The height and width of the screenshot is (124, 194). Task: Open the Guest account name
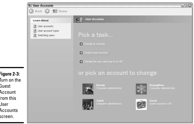[153, 101]
